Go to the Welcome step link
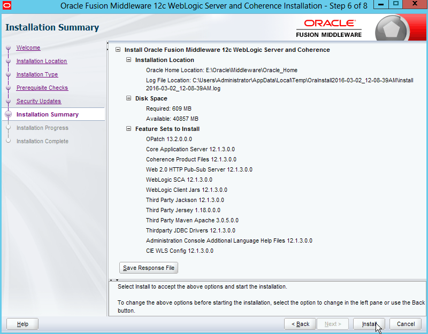The width and height of the screenshot is (428, 334). tap(28, 48)
